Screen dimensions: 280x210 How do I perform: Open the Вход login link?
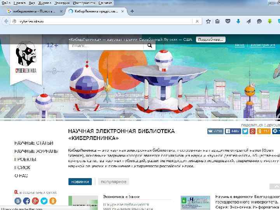(x=240, y=45)
